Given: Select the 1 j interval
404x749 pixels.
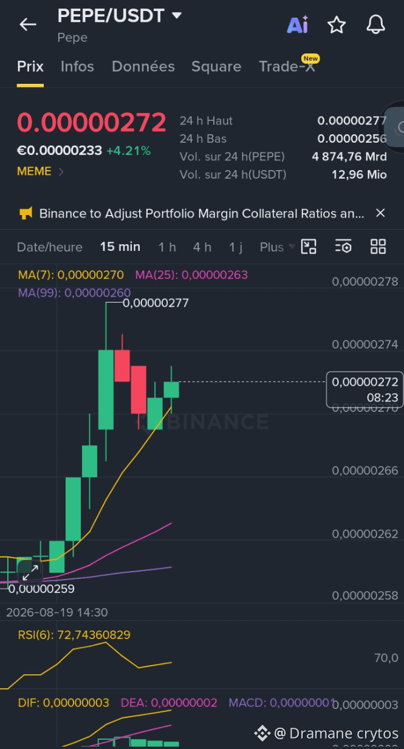Looking at the screenshot, I should click(x=236, y=247).
